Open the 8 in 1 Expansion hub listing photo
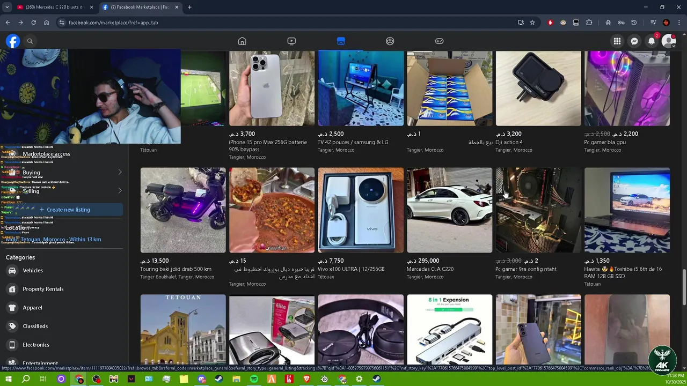The width and height of the screenshot is (687, 386). coord(449,330)
